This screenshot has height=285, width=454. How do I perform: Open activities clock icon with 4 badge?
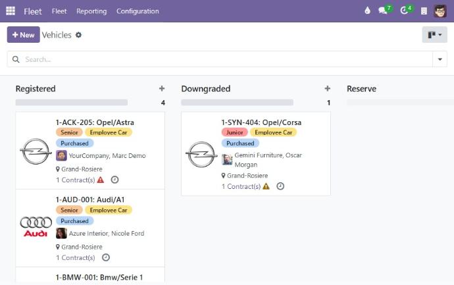click(404, 11)
